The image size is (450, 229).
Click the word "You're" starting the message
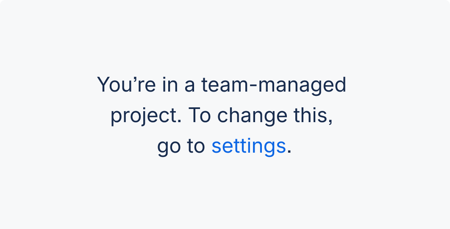126,84
